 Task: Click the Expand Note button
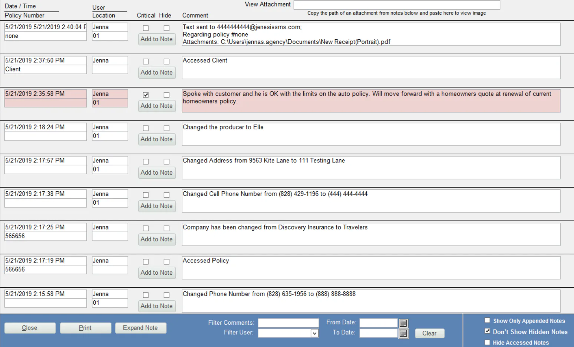pyautogui.click(x=141, y=328)
